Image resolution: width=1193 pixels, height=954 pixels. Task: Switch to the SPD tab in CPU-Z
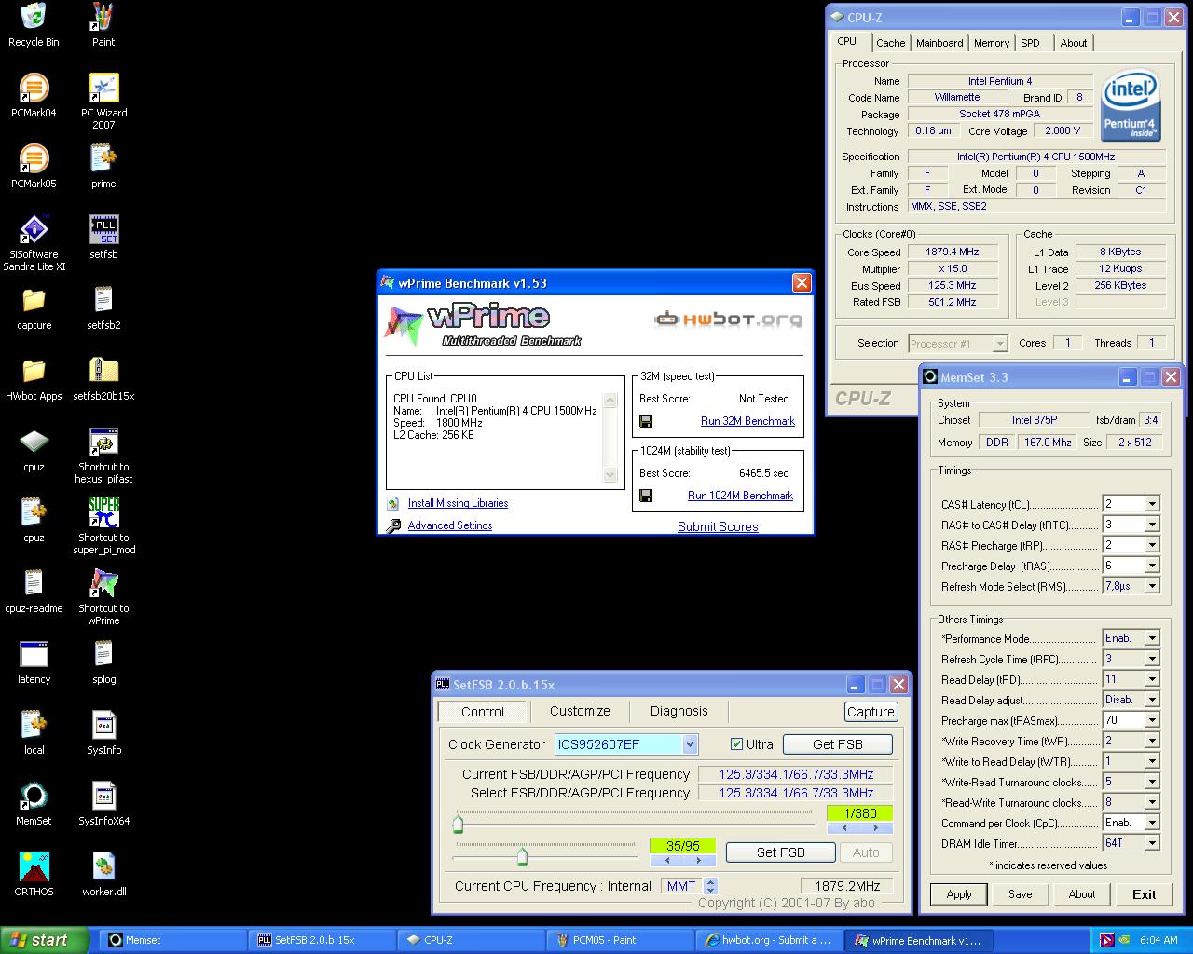(1030, 43)
